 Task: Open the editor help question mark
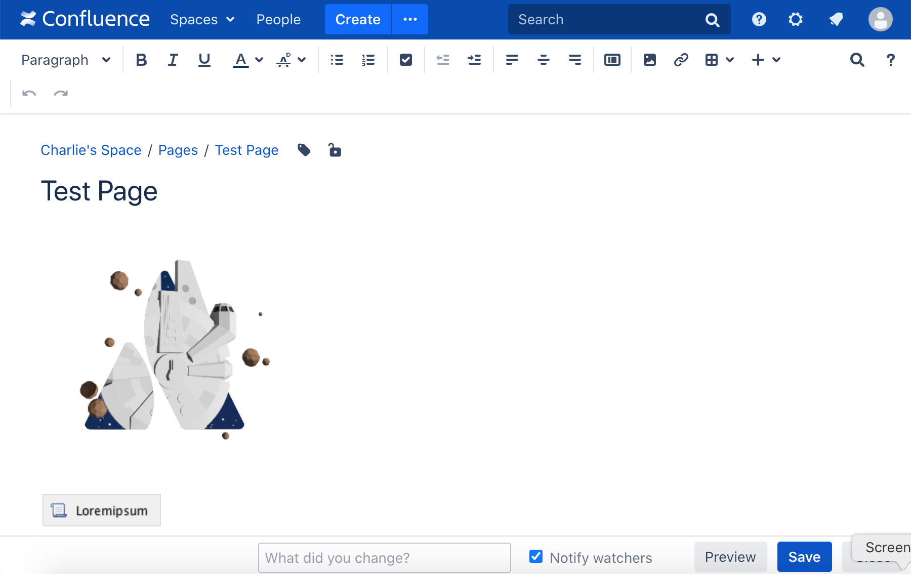click(x=891, y=60)
